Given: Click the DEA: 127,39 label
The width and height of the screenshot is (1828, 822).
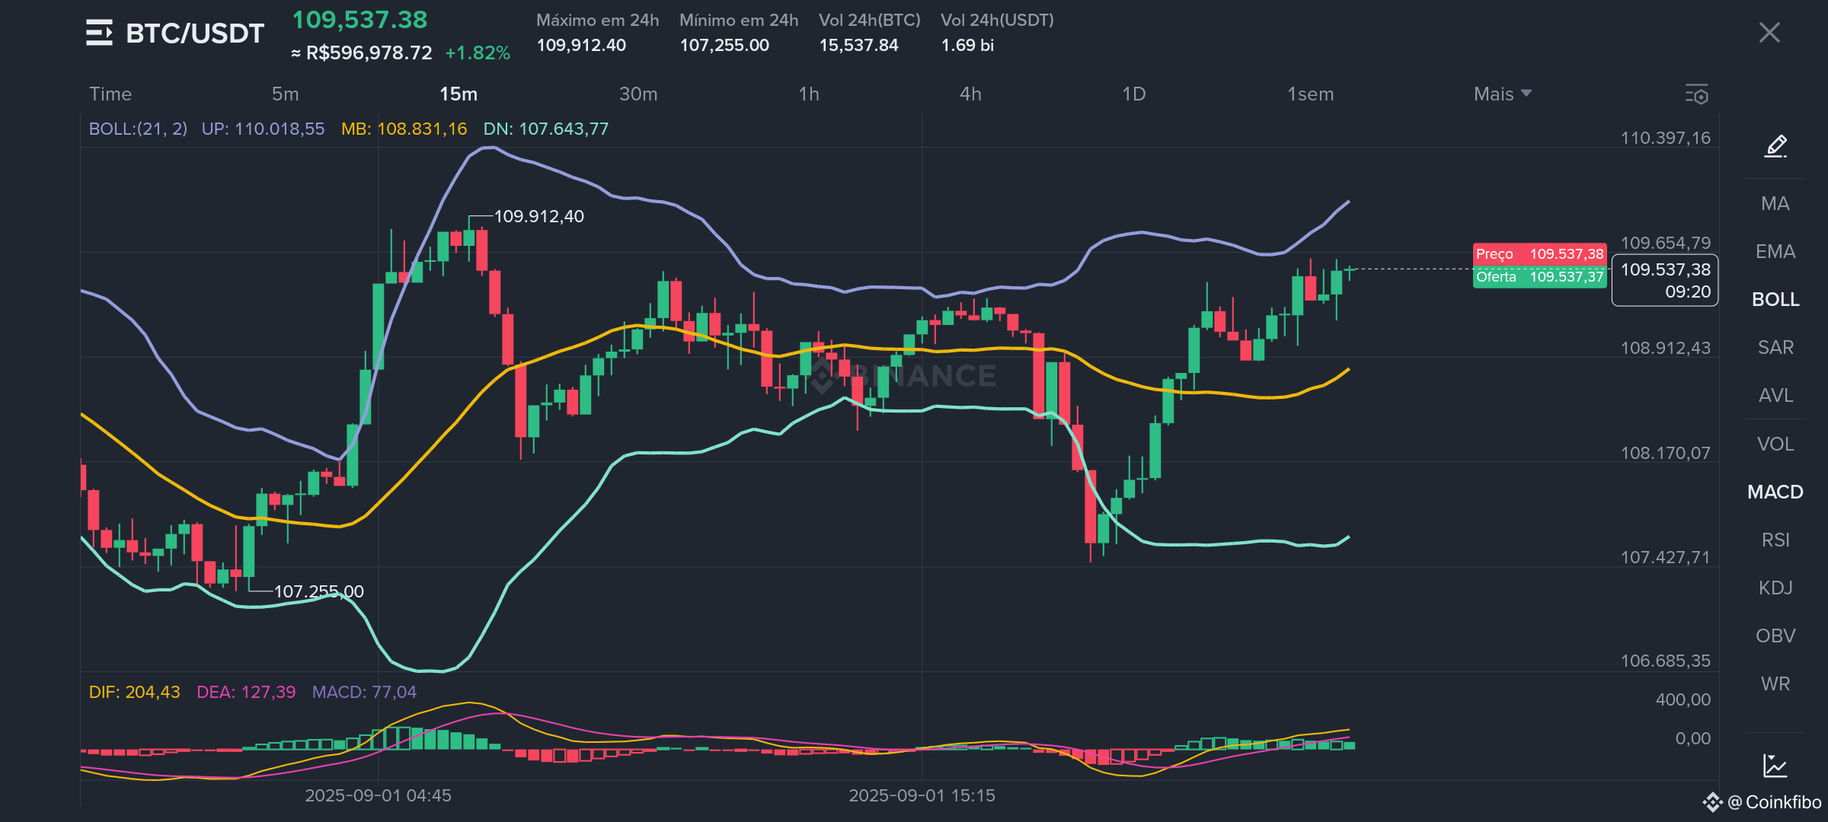Looking at the screenshot, I should click(x=246, y=692).
